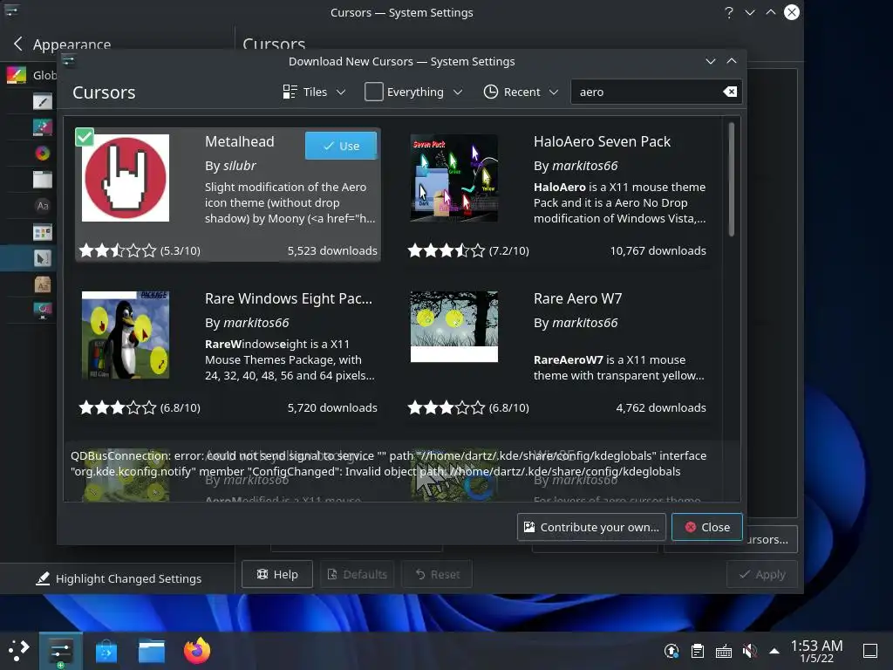Open the application launcher
This screenshot has height=670, width=893.
pos(19,651)
